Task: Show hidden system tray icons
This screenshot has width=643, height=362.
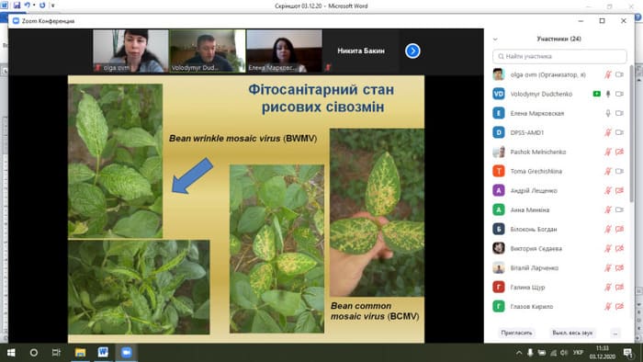Action: tap(519, 353)
